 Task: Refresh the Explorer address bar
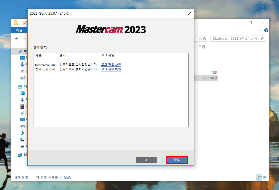(x=205, y=39)
